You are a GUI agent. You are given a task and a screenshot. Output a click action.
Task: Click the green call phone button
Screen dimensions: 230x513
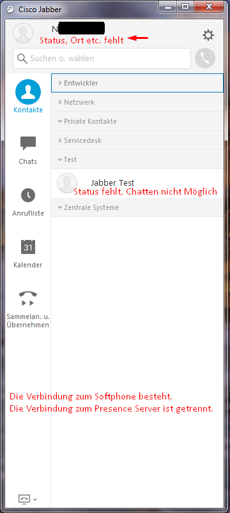(205, 59)
